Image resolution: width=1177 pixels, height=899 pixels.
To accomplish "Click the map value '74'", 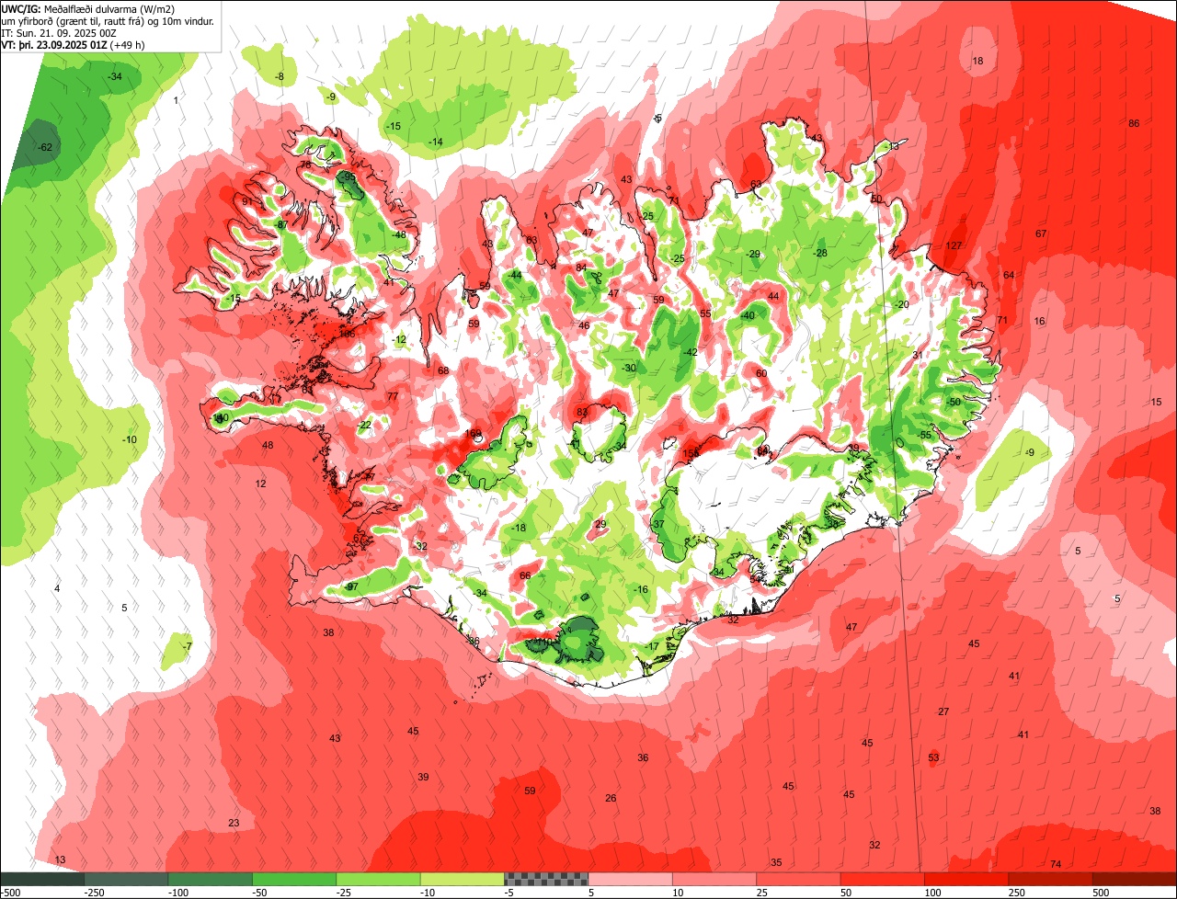I will point(1056,864).
